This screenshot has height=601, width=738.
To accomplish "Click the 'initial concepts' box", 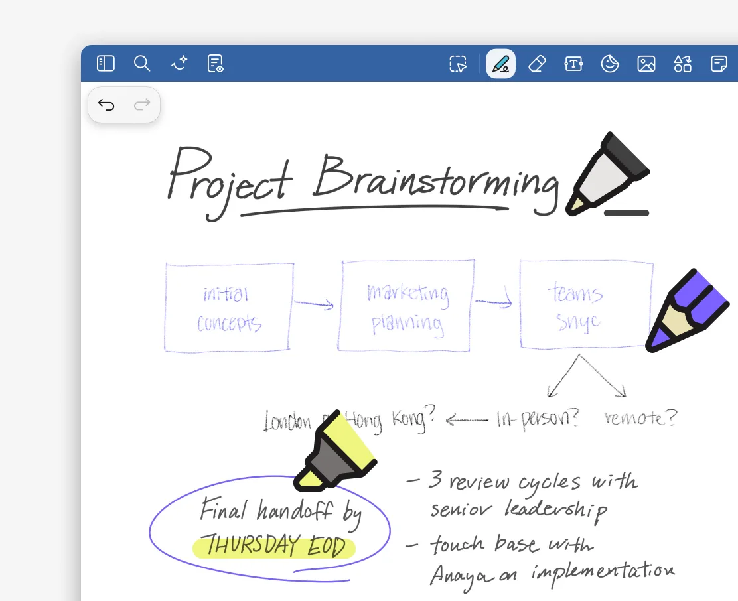I will point(229,307).
